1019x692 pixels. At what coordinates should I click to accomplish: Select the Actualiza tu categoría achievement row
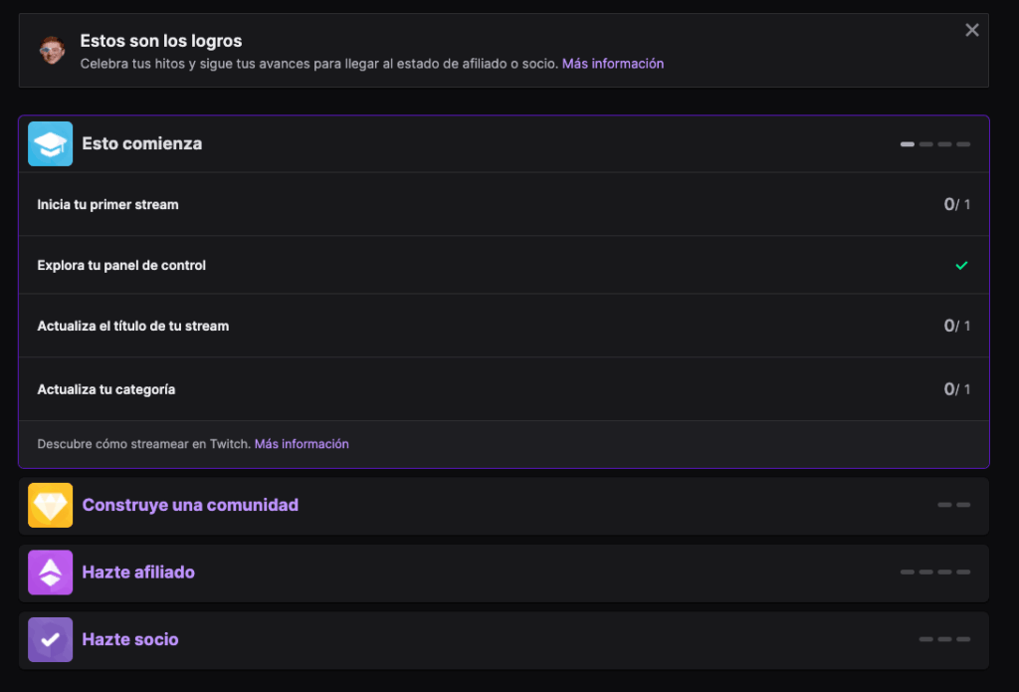[x=498, y=388]
